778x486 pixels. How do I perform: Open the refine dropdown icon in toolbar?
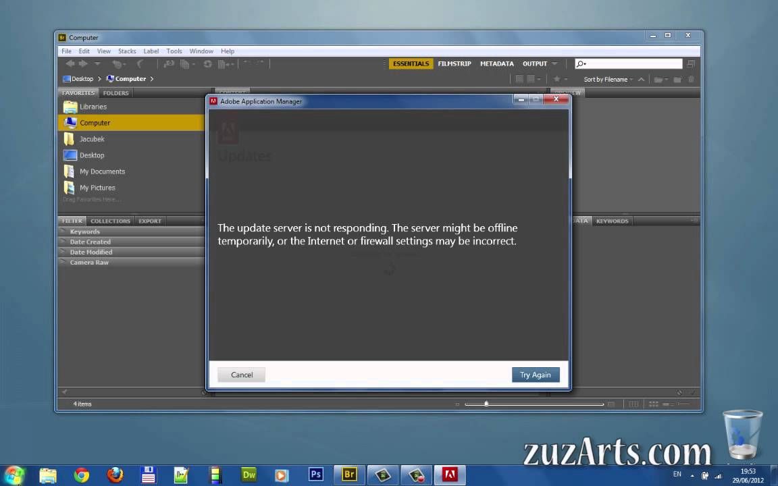click(x=187, y=64)
